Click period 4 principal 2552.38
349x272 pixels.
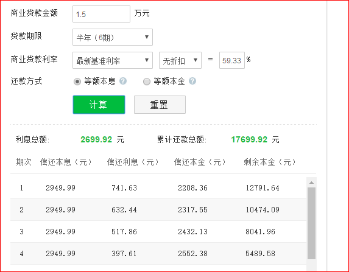(192, 254)
